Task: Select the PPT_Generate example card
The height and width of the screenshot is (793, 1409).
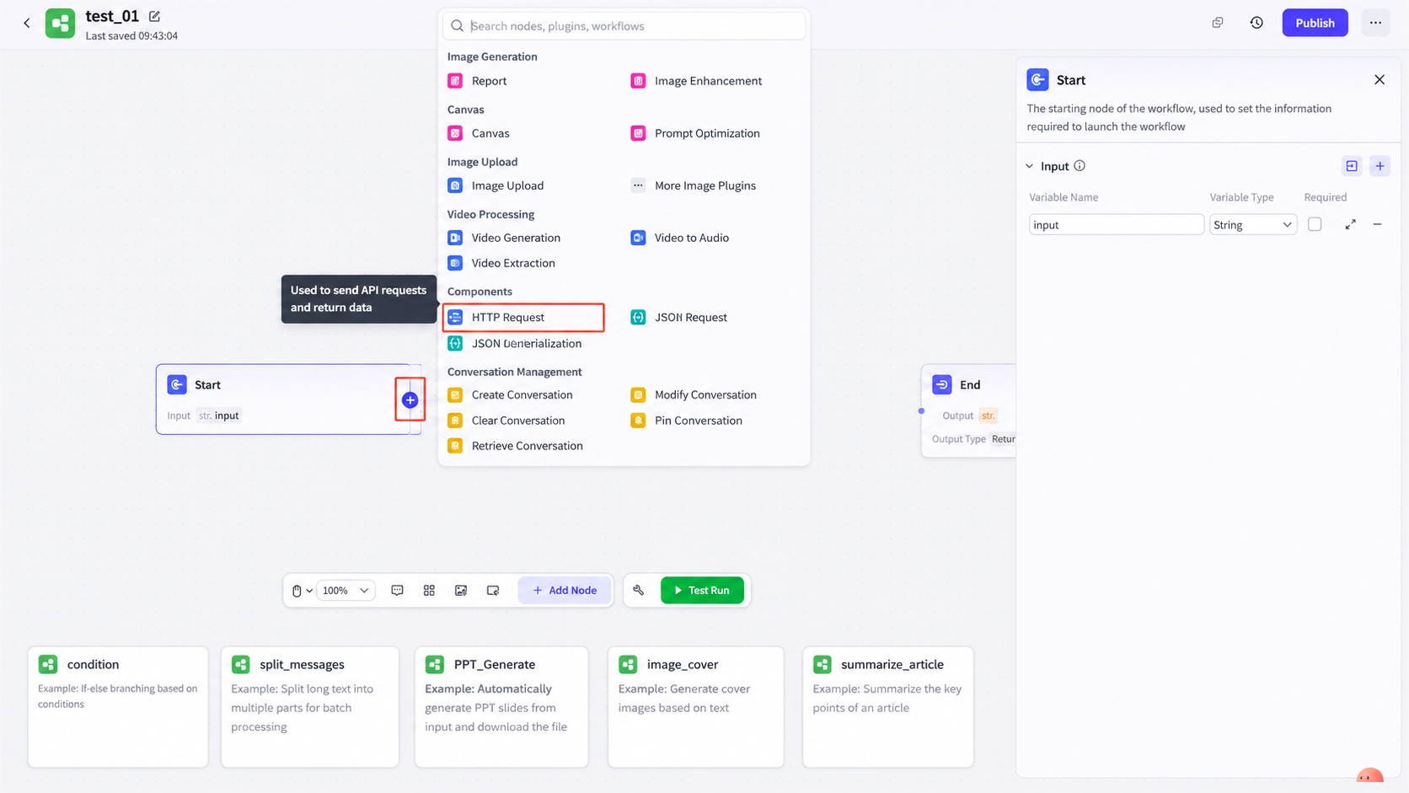Action: click(501, 707)
